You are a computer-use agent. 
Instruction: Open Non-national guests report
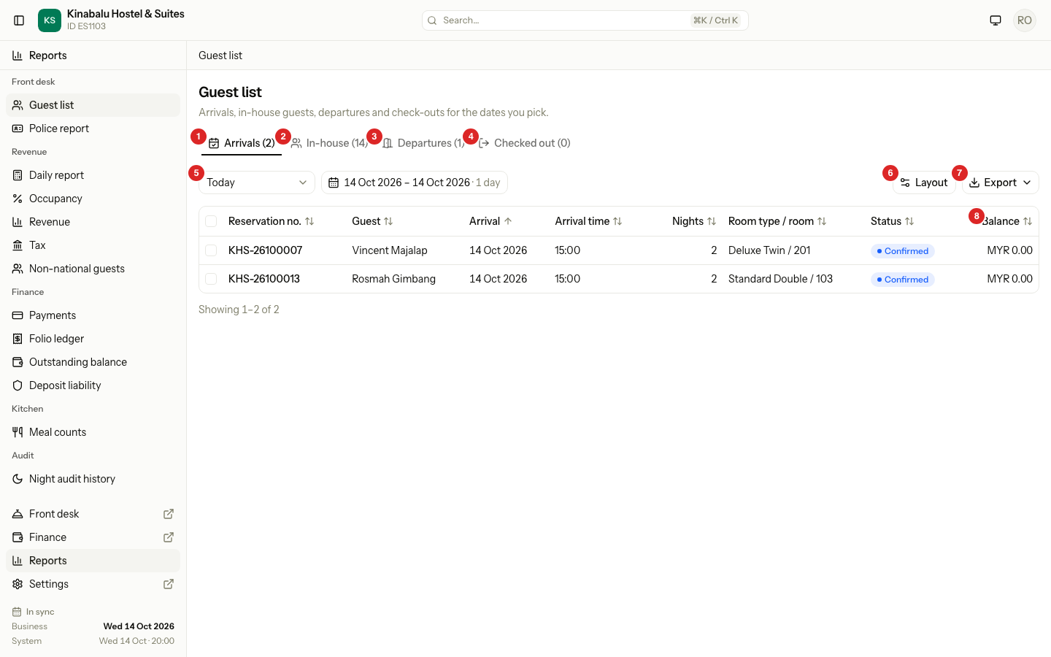93,269
